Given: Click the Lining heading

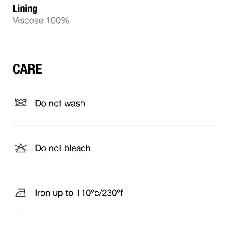Looking at the screenshot, I should [x=25, y=9].
